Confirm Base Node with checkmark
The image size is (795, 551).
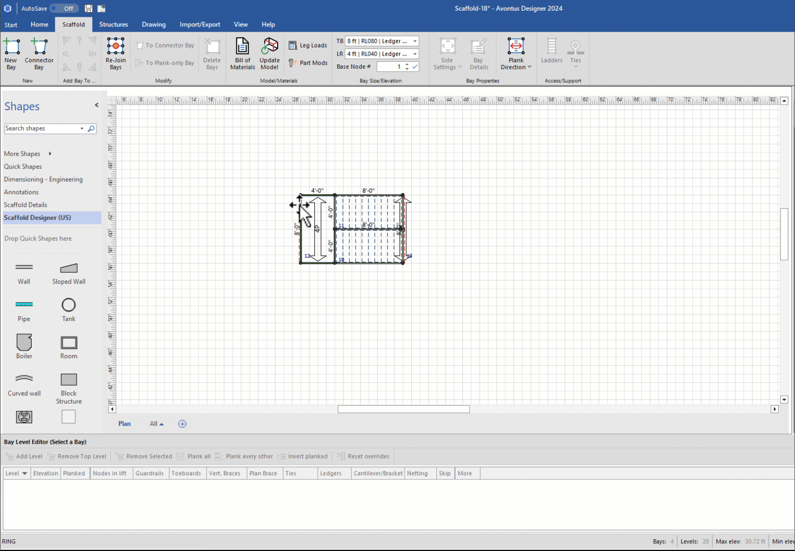(x=415, y=67)
